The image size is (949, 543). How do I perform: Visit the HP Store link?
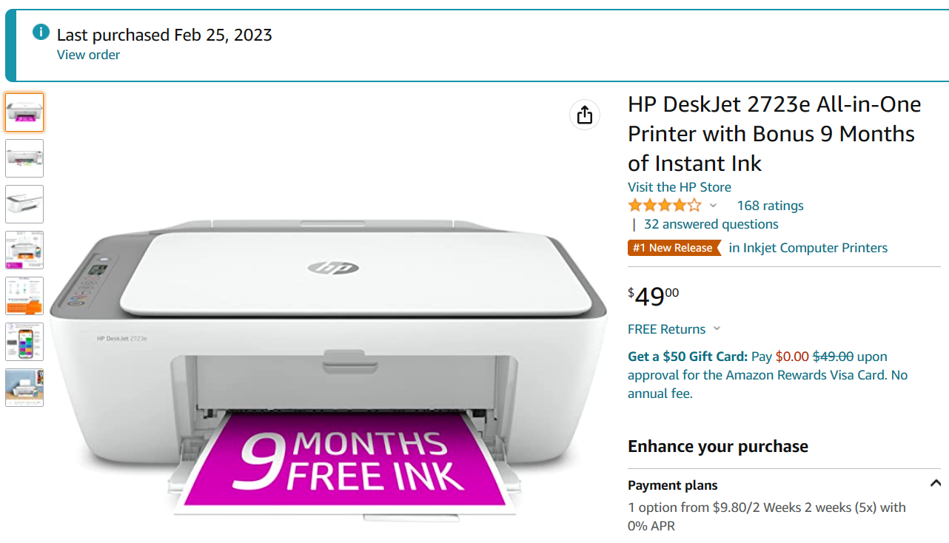[x=680, y=187]
